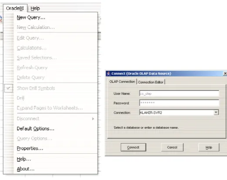The width and height of the screenshot is (227, 180).
Task: Focus the User Name field
Action: point(179,94)
